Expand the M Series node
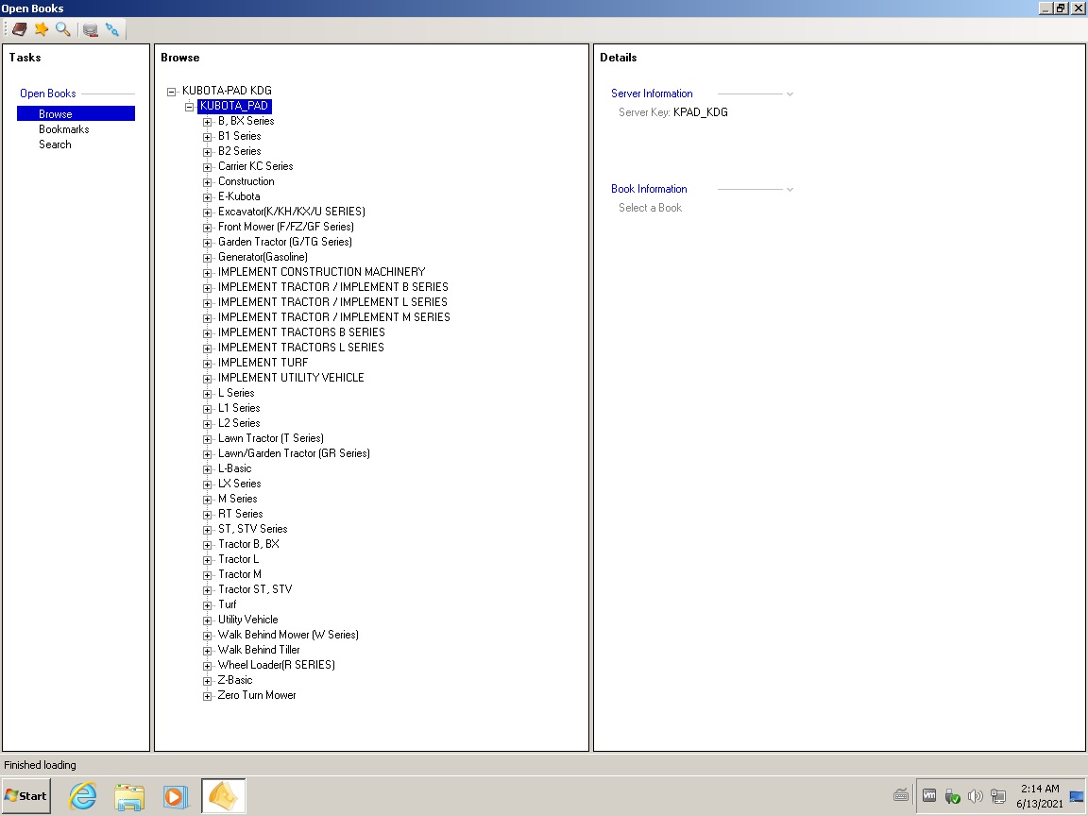 click(x=207, y=500)
